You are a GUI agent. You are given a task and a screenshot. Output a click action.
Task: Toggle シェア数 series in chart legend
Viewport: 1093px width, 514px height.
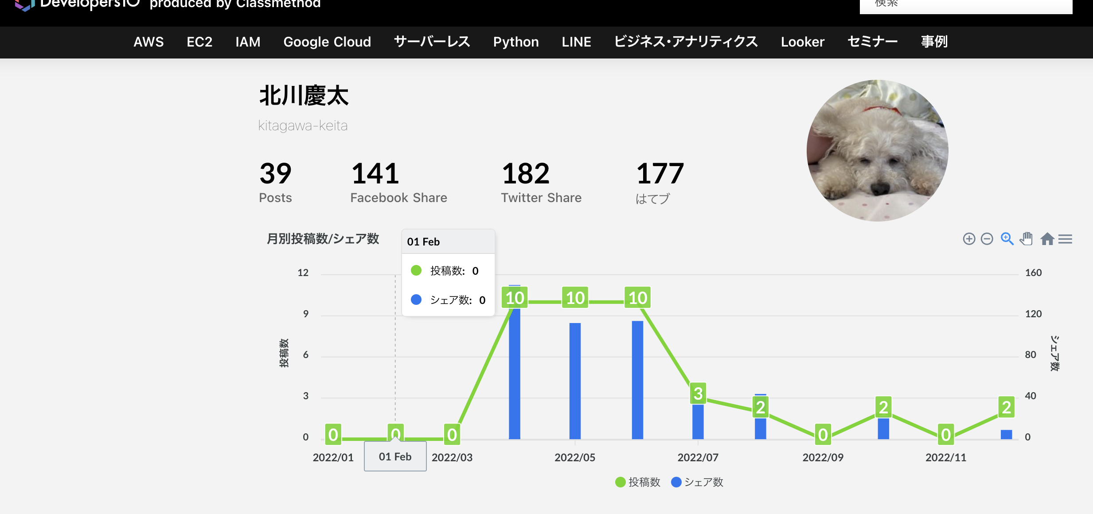click(697, 482)
